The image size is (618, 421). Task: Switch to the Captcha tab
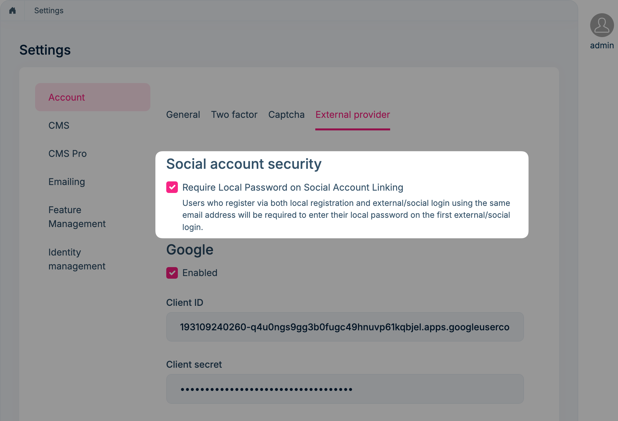pos(286,115)
